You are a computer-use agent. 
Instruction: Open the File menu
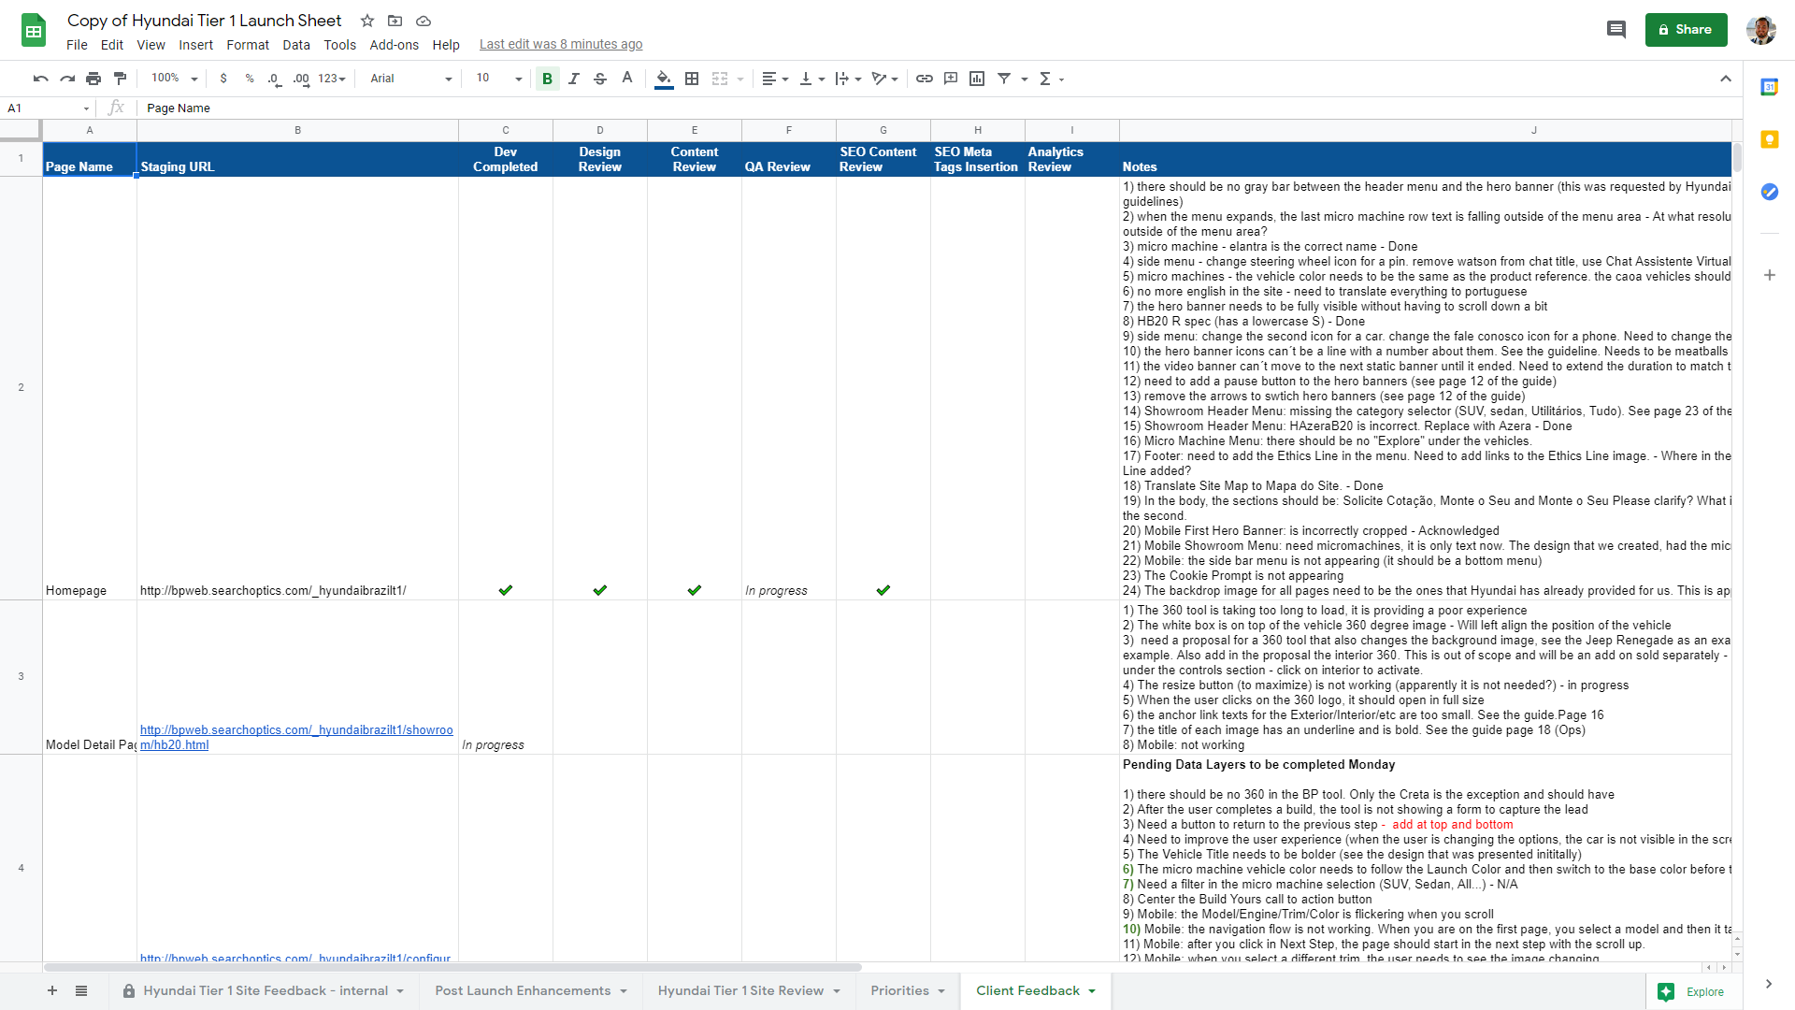pos(77,45)
